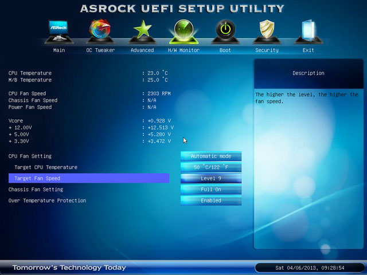Click the date and time display
The height and width of the screenshot is (275, 367).
[x=310, y=268]
